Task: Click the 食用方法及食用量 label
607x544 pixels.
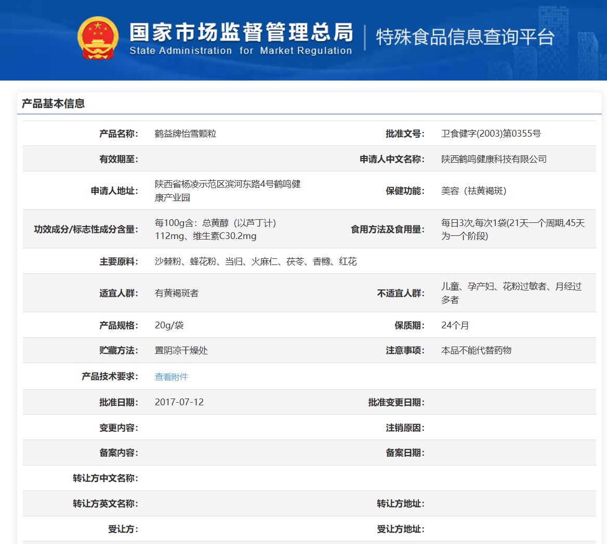Action: 388,230
